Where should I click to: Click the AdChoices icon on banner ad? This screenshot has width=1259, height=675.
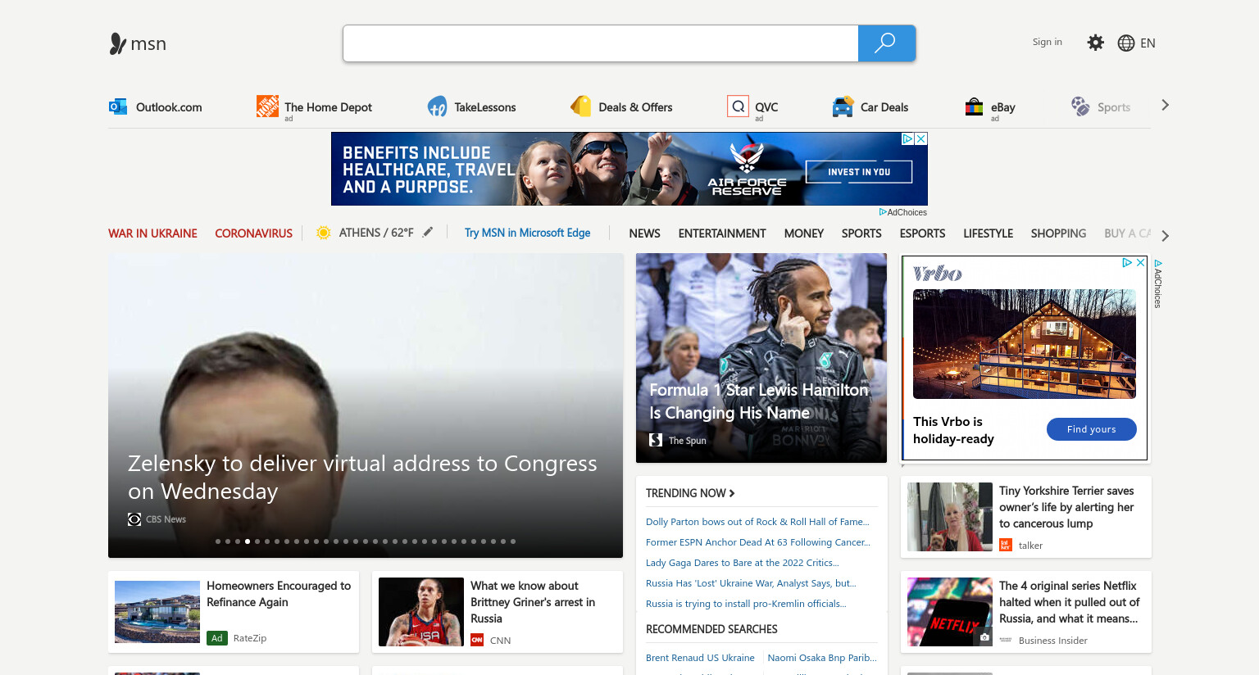pyautogui.click(x=908, y=139)
